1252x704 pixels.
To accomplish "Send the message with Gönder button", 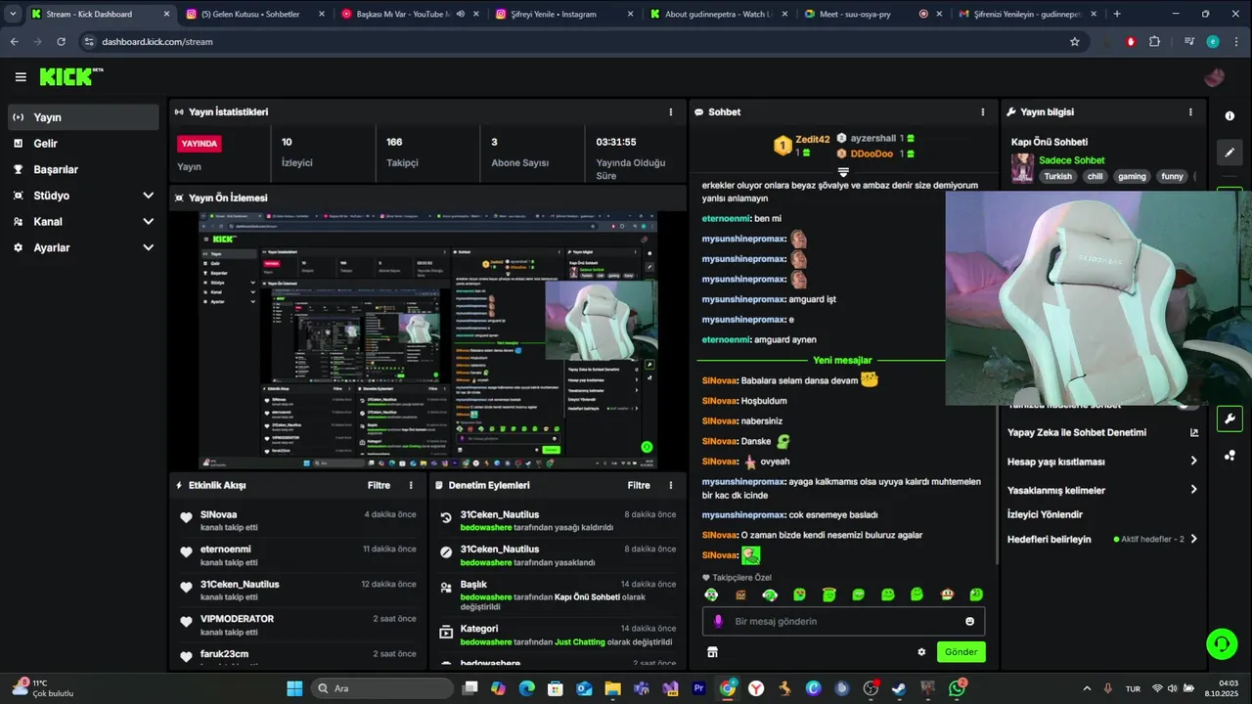I will coord(961,652).
